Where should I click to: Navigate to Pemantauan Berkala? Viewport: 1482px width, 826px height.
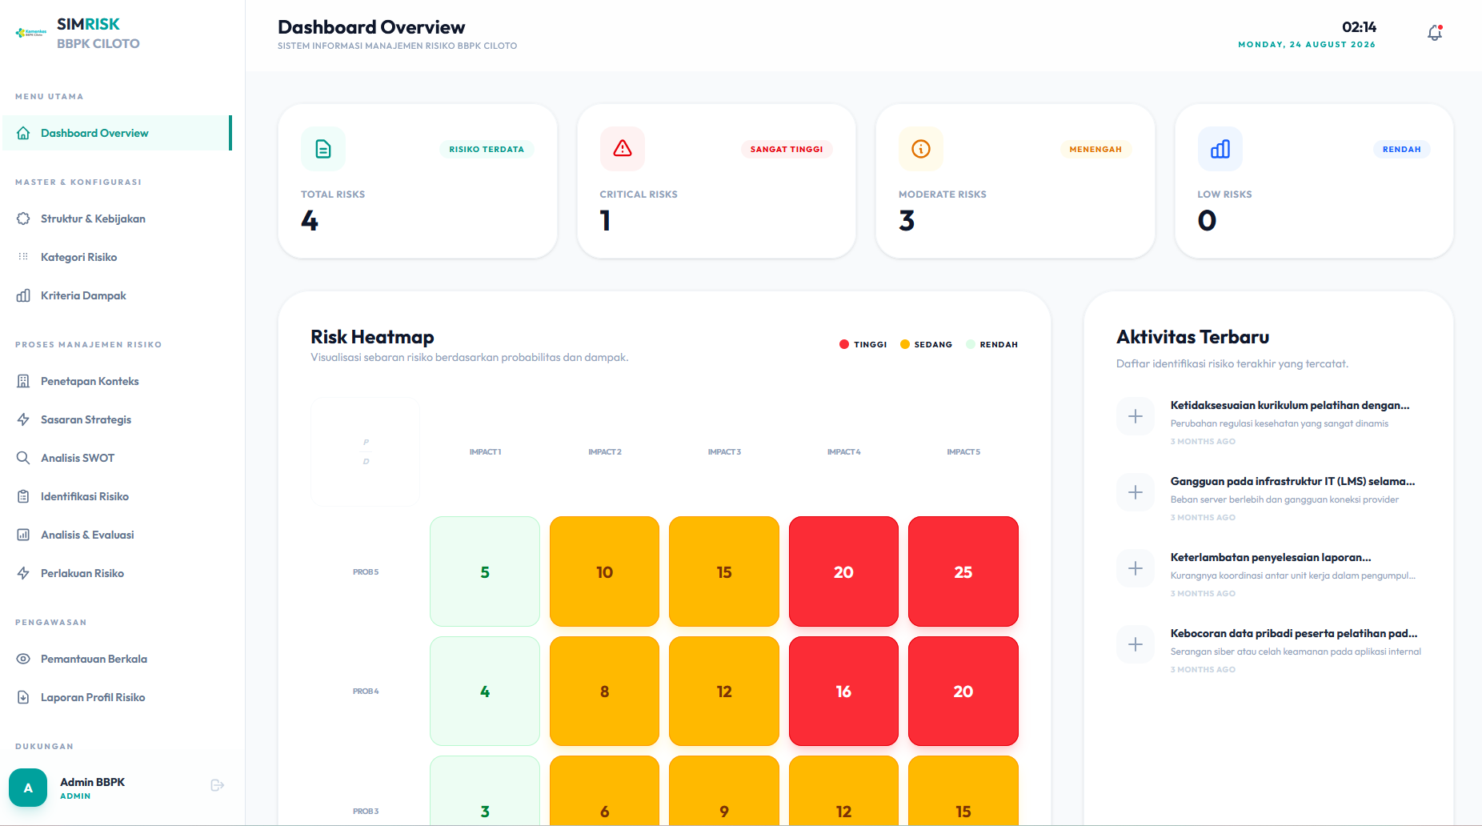(x=118, y=659)
